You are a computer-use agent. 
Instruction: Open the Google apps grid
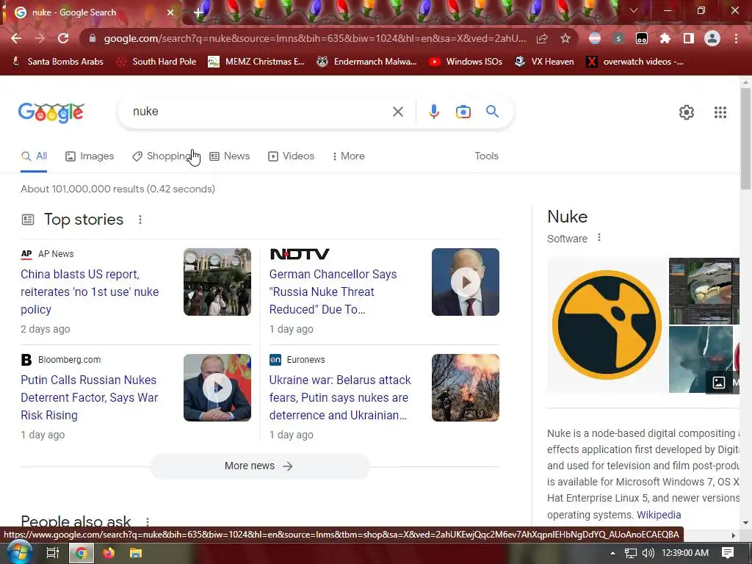tap(720, 112)
